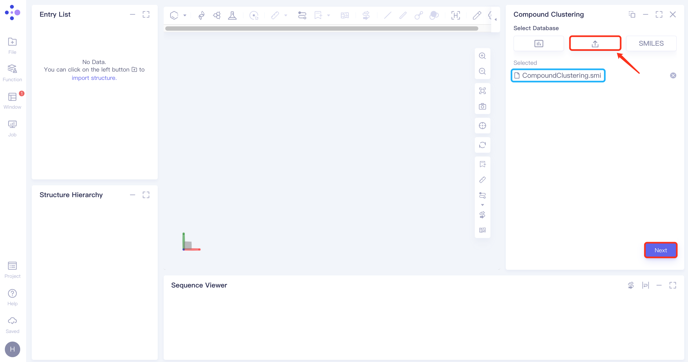688x362 pixels.
Task: Click the surface map icon in viewer sidebar
Action: (x=482, y=230)
